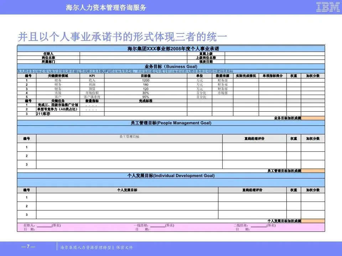The width and height of the screenshot is (342, 256).
Task: Select the 客户满意度 KPI cell
Action: tap(92, 97)
